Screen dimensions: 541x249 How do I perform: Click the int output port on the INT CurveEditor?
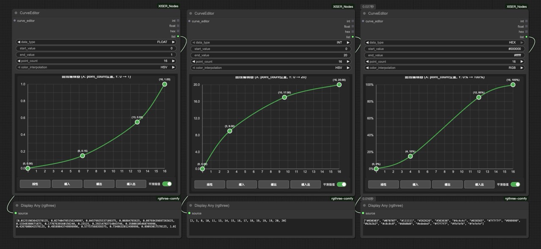(x=352, y=21)
